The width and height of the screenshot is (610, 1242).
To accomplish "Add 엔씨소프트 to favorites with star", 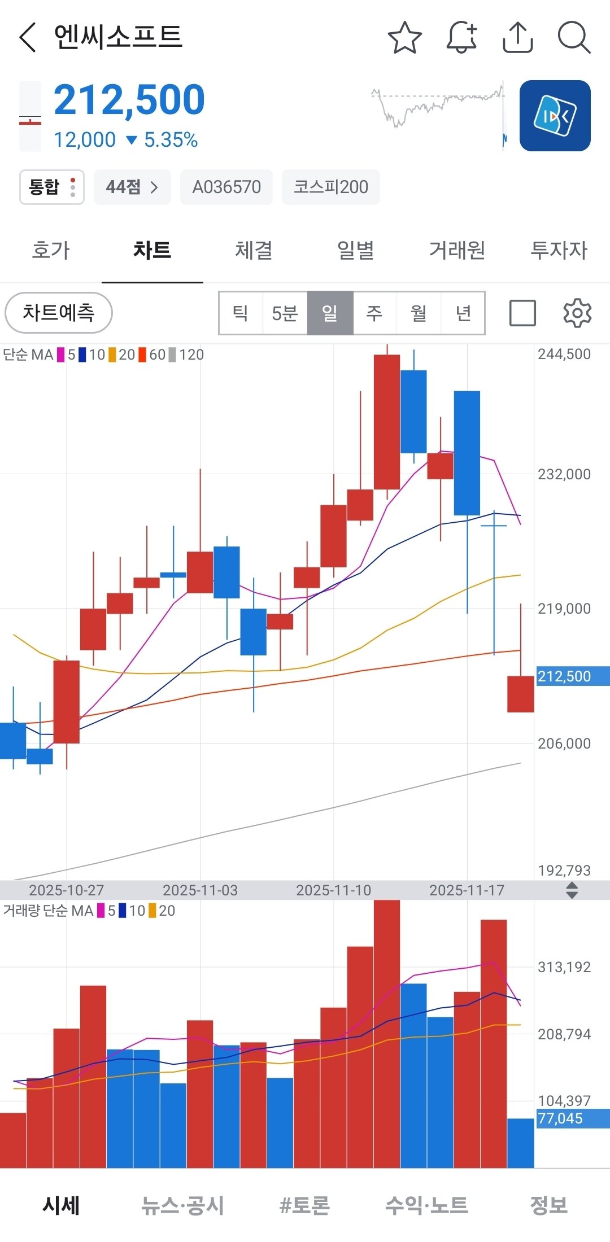I will tap(404, 38).
